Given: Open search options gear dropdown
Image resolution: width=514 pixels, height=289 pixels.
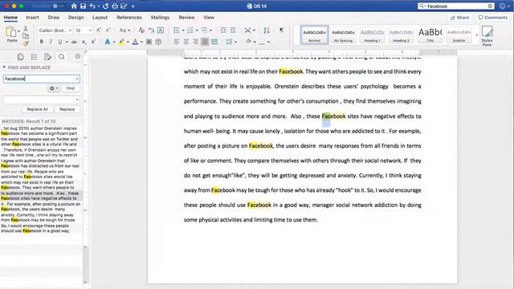Looking at the screenshot, I should (54, 88).
